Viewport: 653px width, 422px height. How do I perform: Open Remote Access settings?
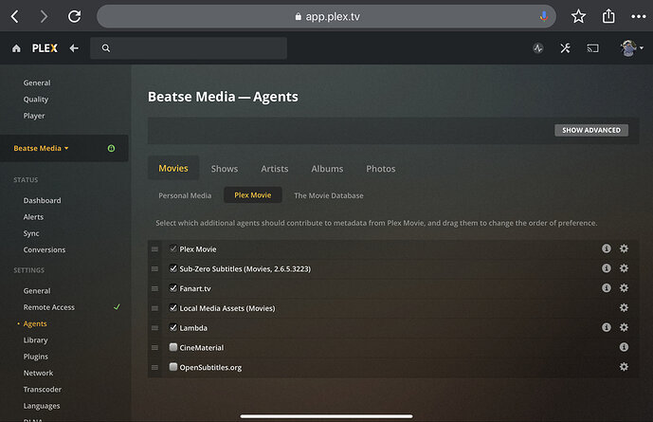(48, 307)
